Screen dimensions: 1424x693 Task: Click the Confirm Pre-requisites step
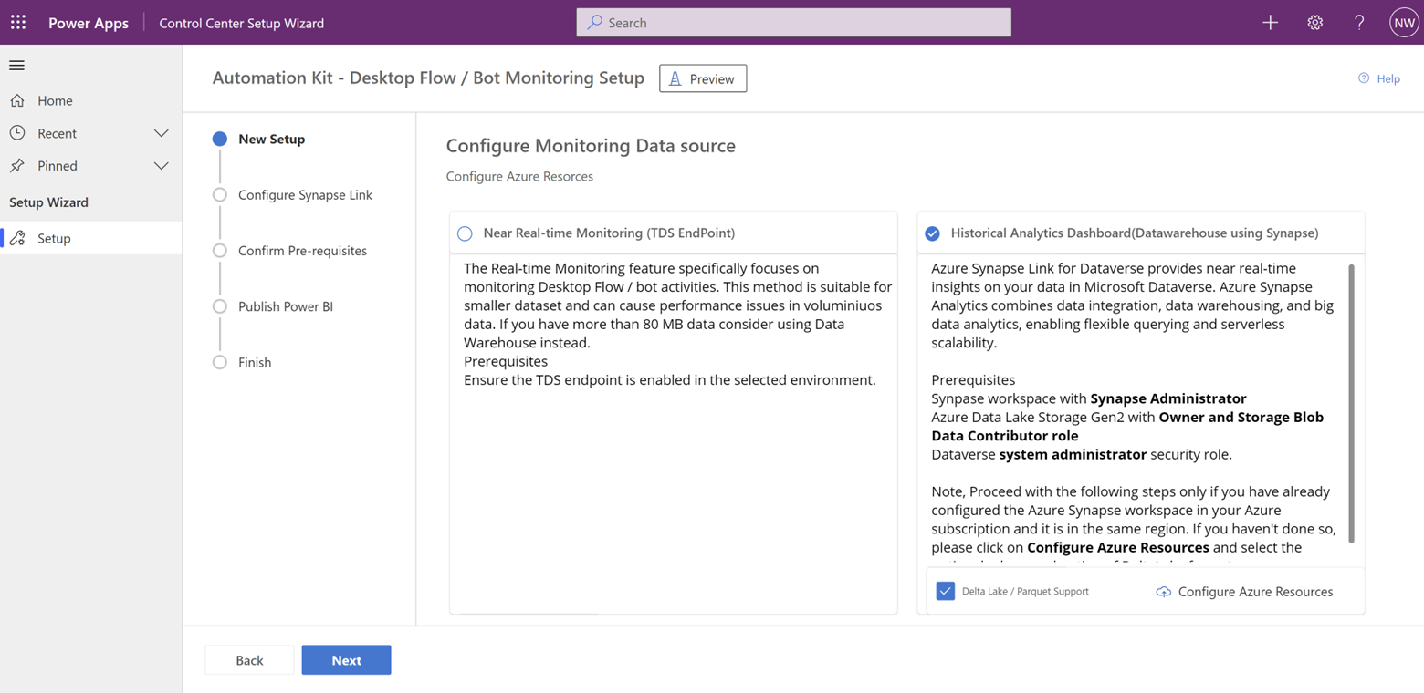[302, 250]
